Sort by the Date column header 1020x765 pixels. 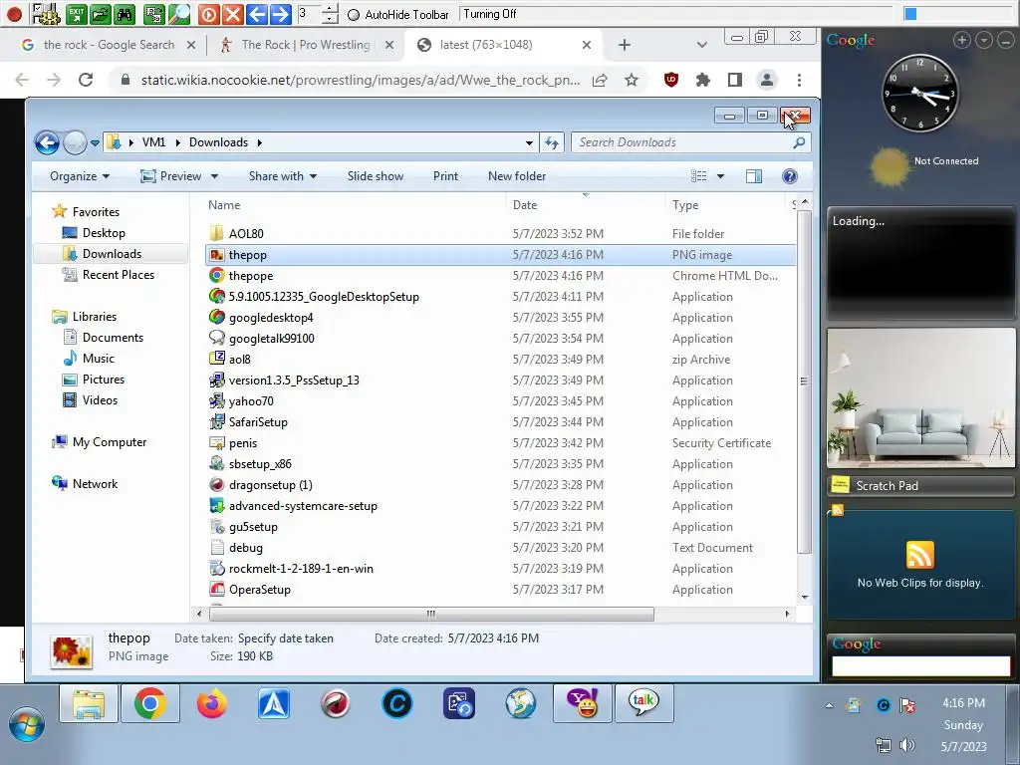click(525, 205)
